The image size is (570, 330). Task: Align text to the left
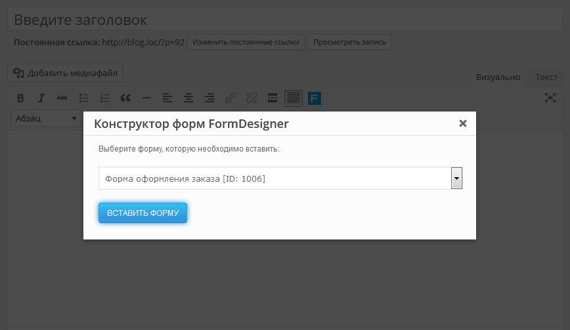(x=167, y=98)
